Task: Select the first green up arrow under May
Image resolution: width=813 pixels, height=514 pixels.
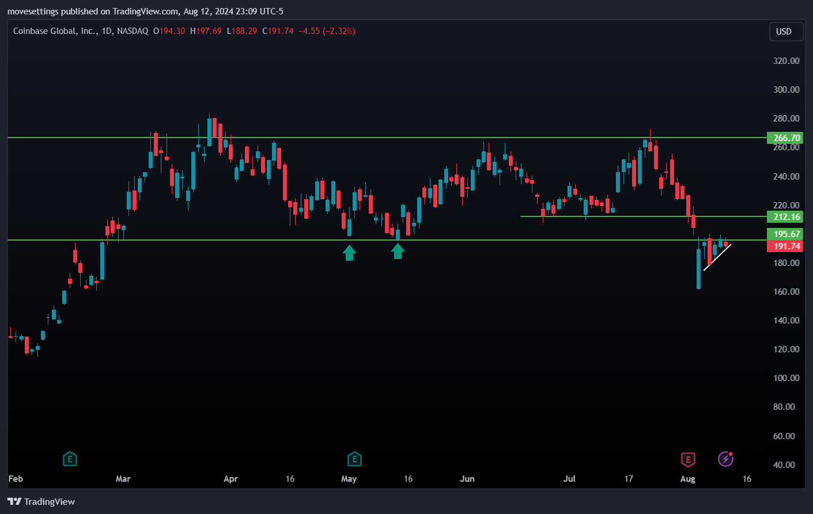Action: 349,252
